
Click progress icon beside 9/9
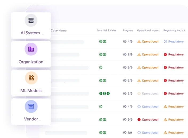coord(125,120)
